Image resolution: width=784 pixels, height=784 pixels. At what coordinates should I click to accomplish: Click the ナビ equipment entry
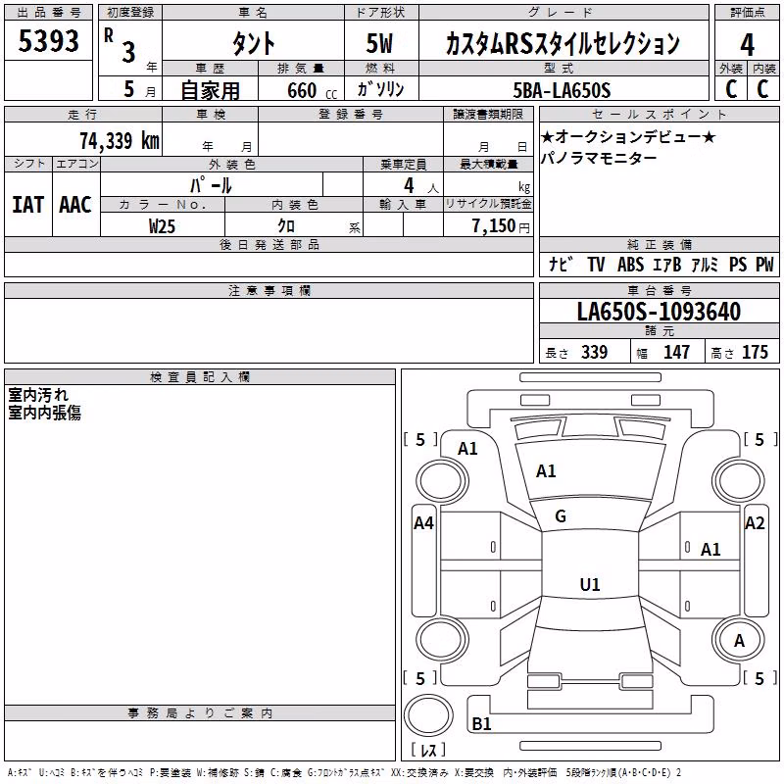tap(561, 264)
